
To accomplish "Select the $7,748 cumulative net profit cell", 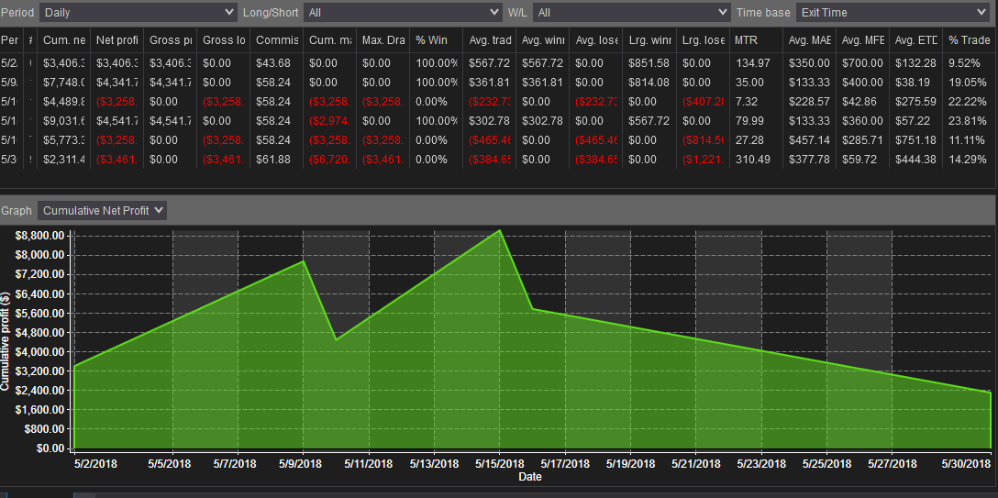I will tap(64, 83).
